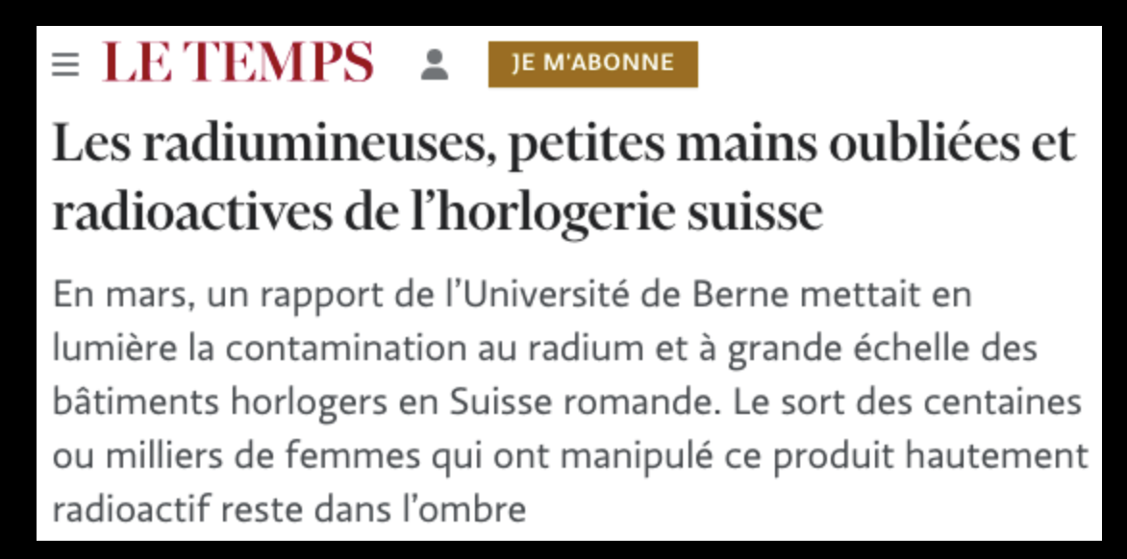
Task: Click "Le sort des centaines" in the summary
Action: coord(907,401)
